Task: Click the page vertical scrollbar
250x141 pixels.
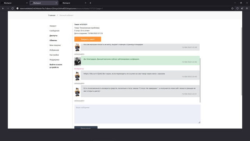Action: tap(241, 61)
